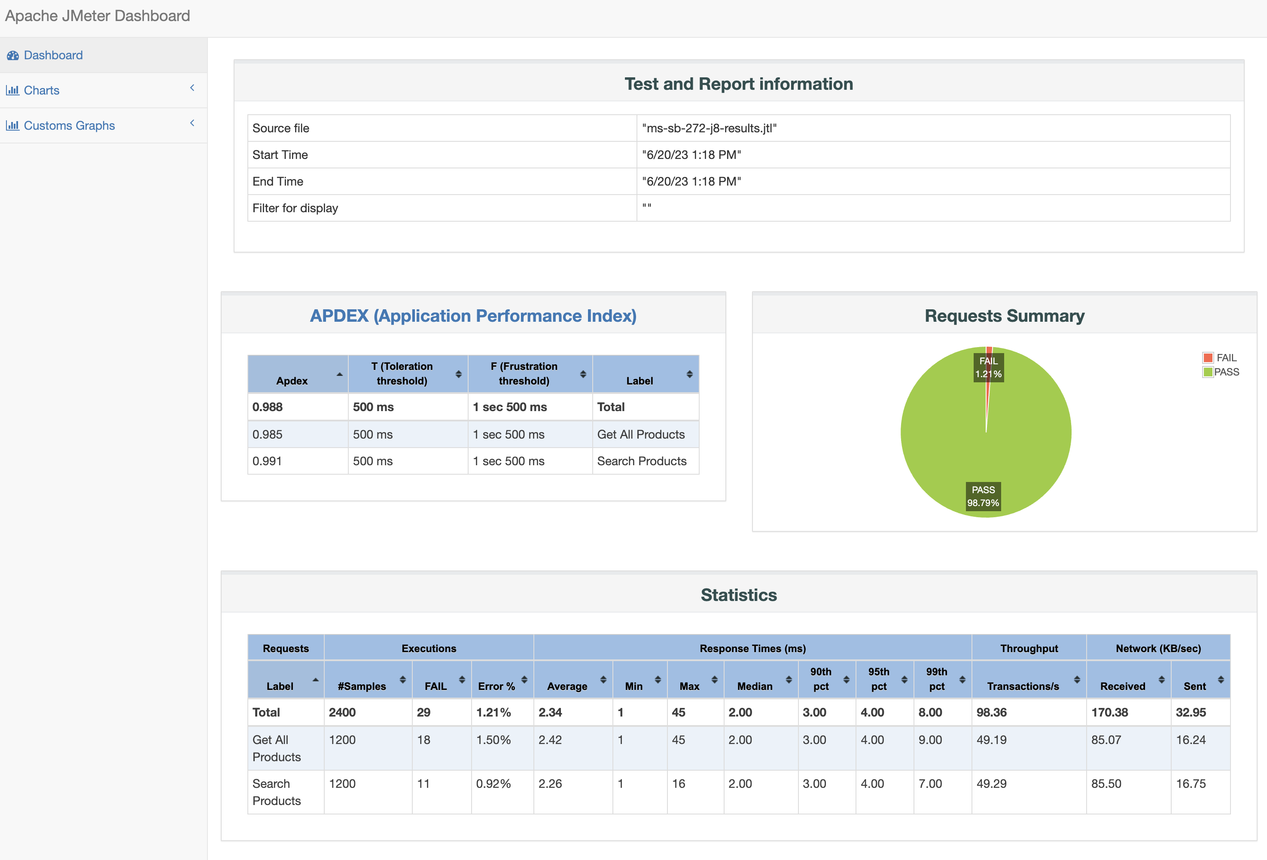Click the bar chart icon beside Customs Graphs
This screenshot has height=860, width=1267.
point(12,126)
